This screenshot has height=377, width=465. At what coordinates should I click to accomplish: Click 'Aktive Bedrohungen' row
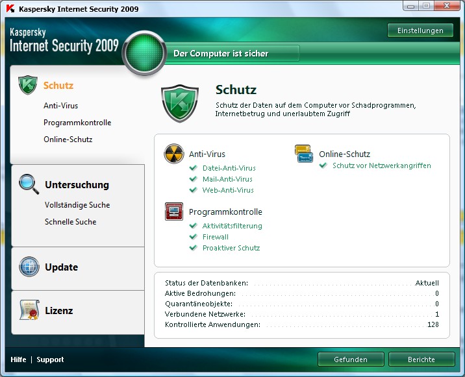(301, 293)
